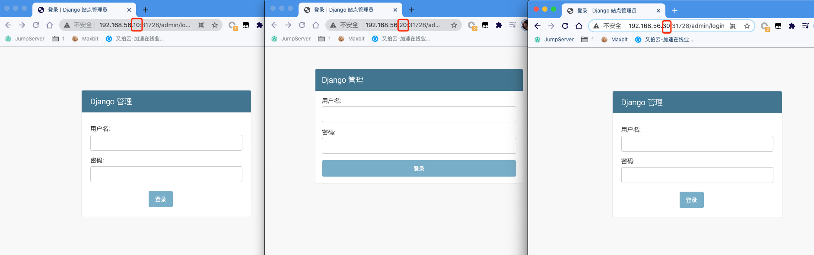Open JumpServer bookmark in the left window

tap(25, 39)
